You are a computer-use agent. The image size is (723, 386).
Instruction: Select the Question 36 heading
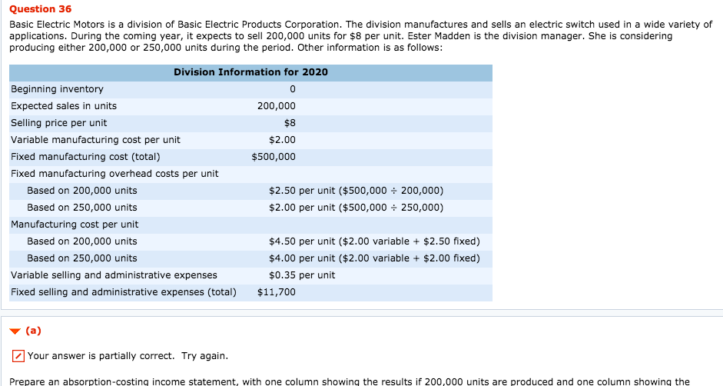point(41,8)
